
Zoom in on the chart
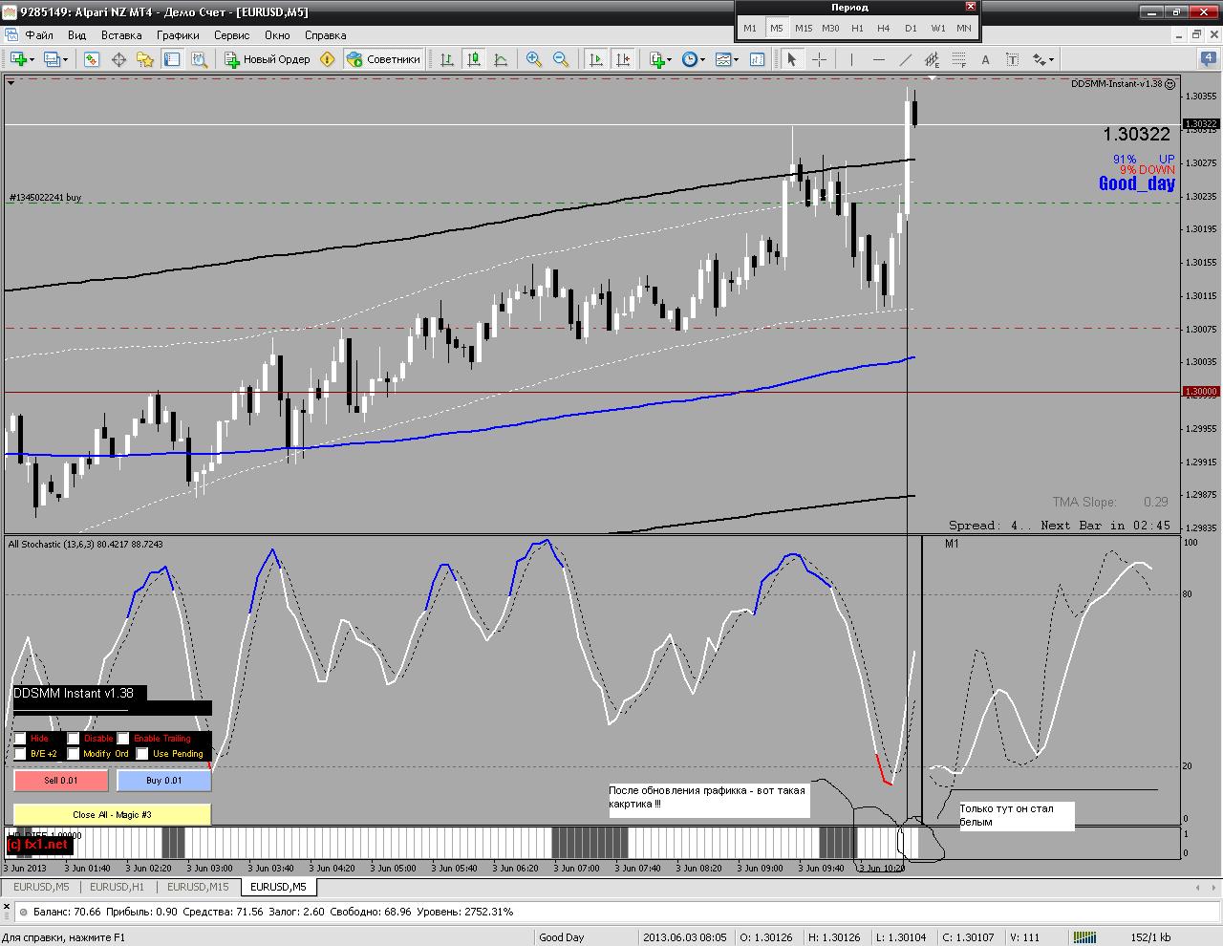tap(534, 59)
